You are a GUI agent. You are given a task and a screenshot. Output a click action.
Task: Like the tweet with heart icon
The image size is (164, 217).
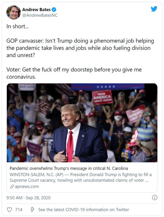coord(9,209)
